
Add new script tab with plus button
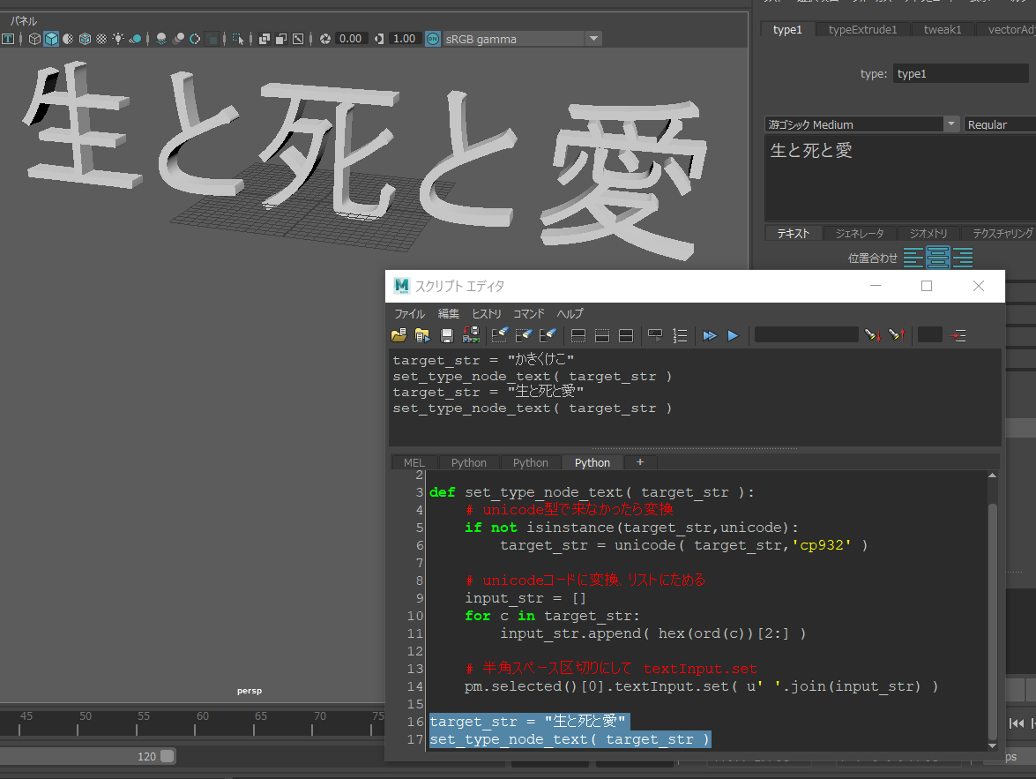639,462
